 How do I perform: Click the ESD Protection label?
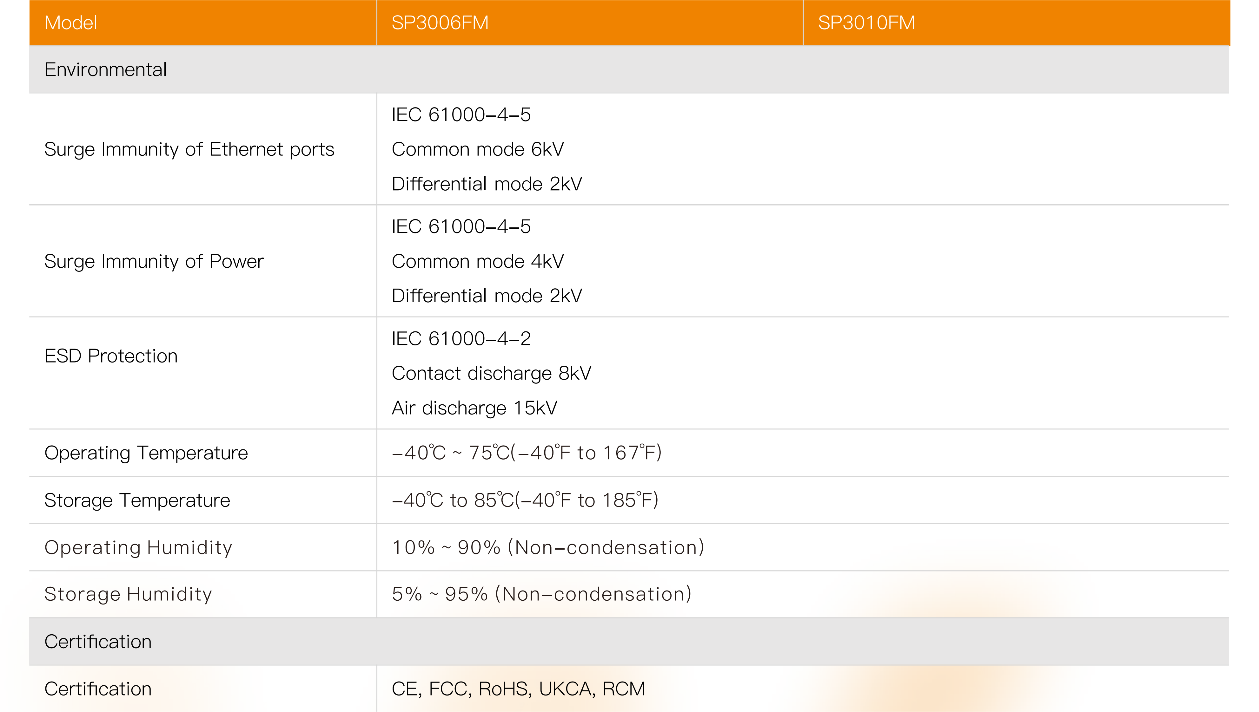coord(110,356)
